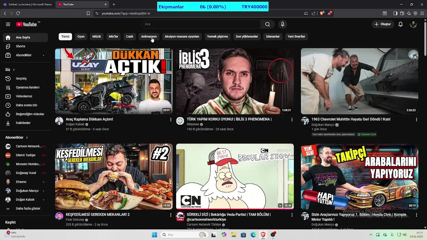Open options for İBLİS 3 PHENOMENA video
This screenshot has width=427, height=240.
click(292, 120)
